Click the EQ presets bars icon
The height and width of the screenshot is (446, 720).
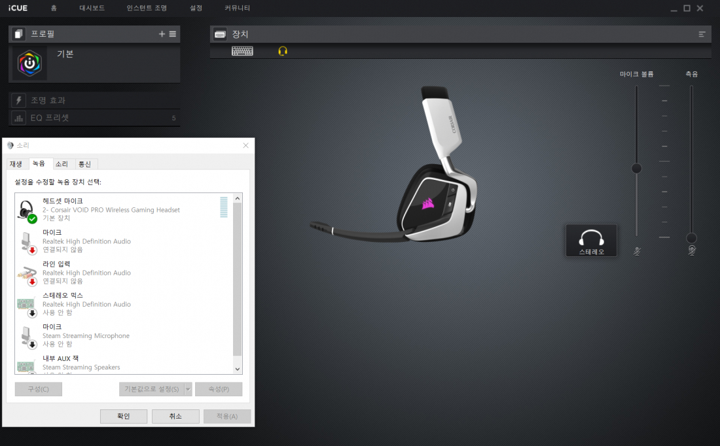18,118
